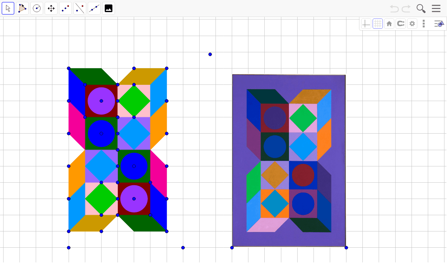Select the Vasarely painting image
This screenshot has height=263, width=447.
pyautogui.click(x=289, y=161)
